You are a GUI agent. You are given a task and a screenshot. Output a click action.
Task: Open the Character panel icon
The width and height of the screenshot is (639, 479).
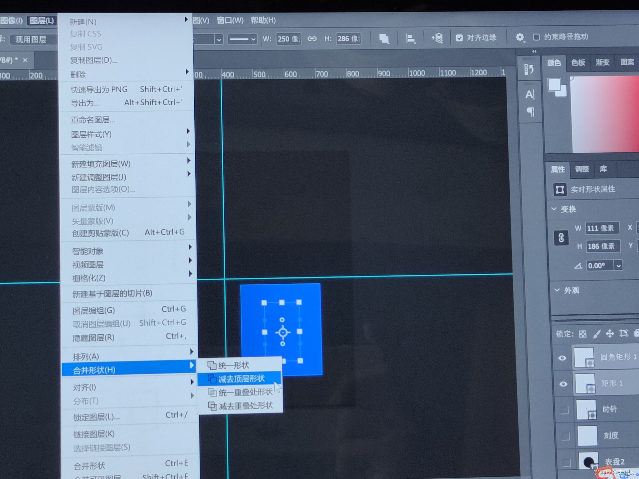tap(530, 95)
